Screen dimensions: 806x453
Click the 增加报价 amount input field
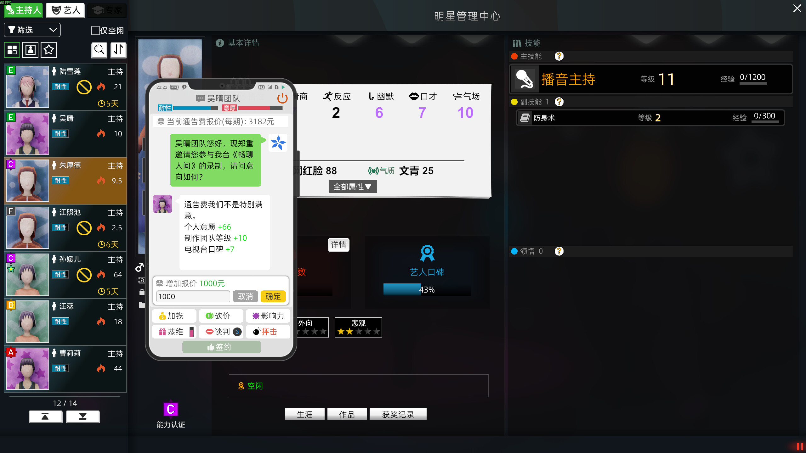coord(193,296)
